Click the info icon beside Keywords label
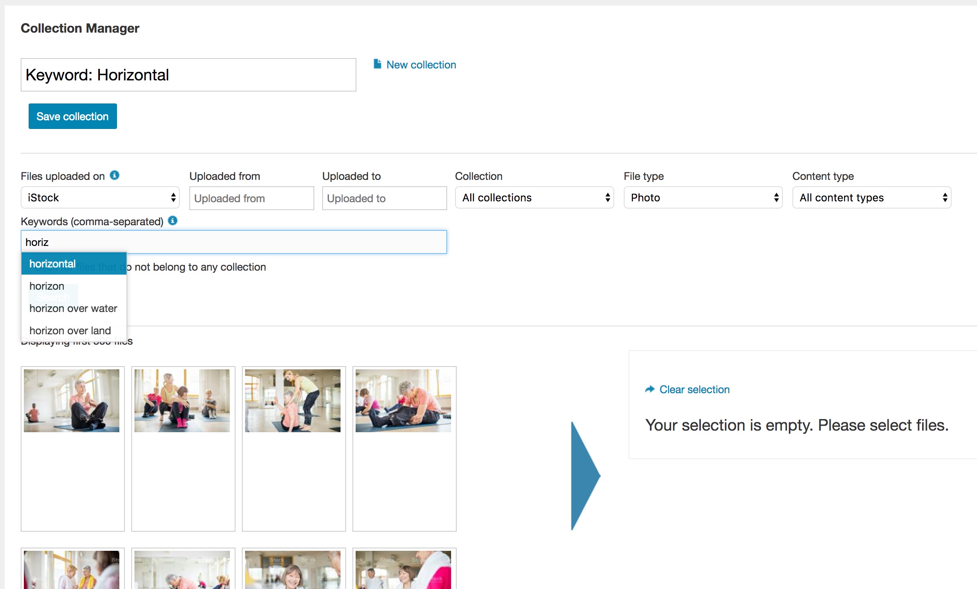Image resolution: width=977 pixels, height=589 pixels. (x=173, y=220)
